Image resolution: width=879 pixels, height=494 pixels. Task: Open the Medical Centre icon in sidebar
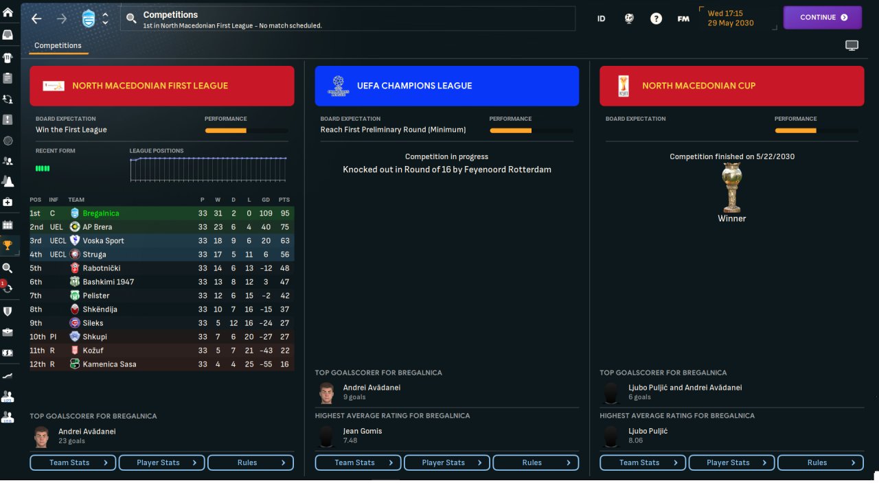point(8,202)
